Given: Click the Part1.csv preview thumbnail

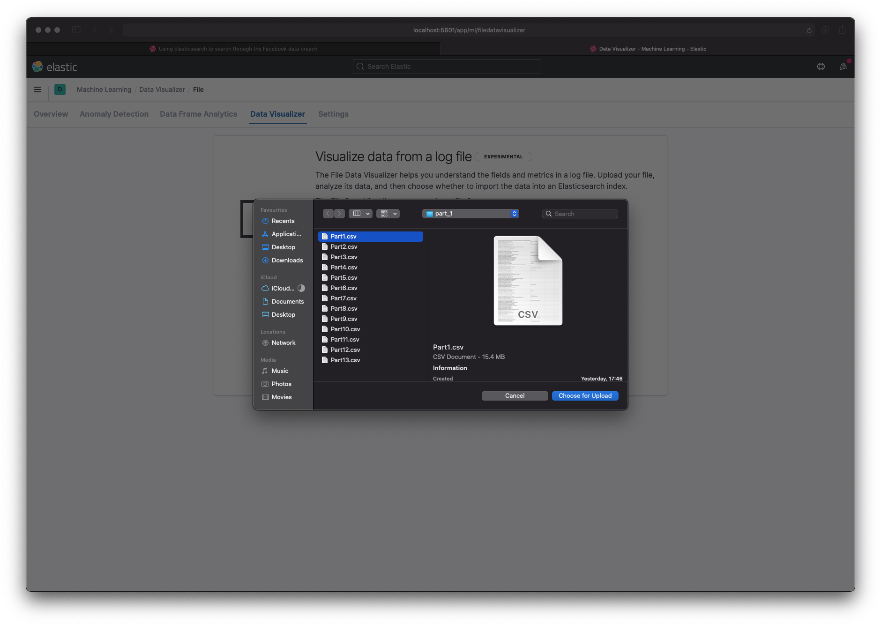Looking at the screenshot, I should pyautogui.click(x=528, y=280).
